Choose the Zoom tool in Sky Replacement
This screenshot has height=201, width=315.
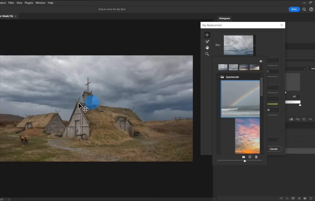(x=207, y=53)
